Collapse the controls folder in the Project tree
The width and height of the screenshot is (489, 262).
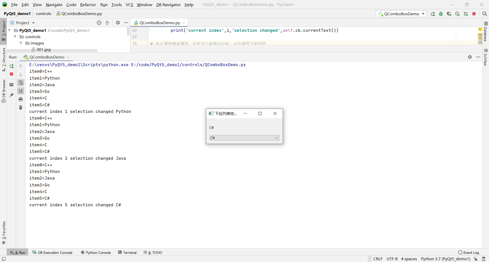15,37
